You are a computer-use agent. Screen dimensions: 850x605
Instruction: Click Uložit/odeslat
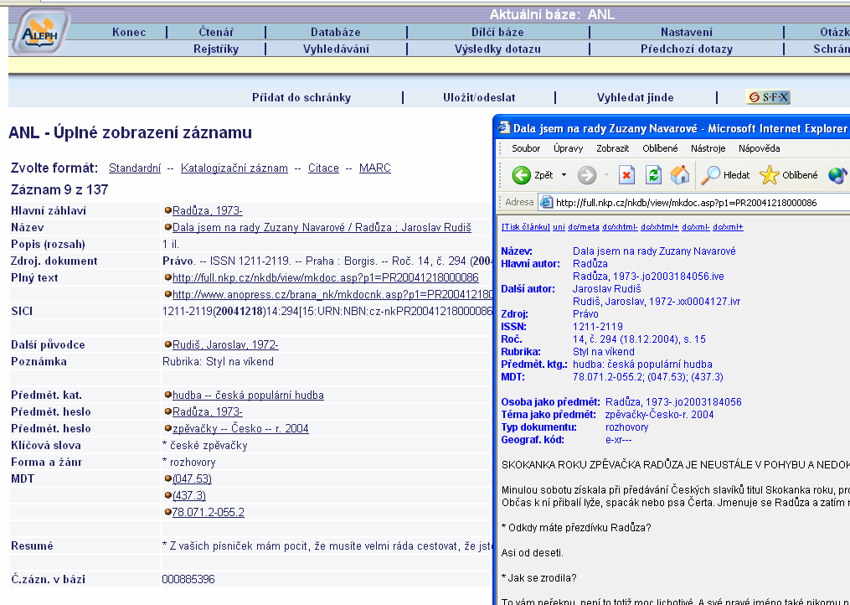pyautogui.click(x=479, y=98)
